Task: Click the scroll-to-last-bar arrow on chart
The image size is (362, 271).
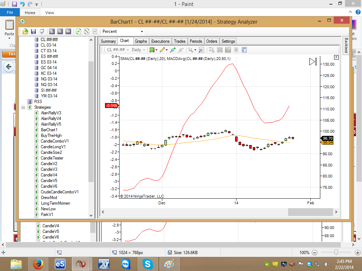Action: (x=313, y=61)
